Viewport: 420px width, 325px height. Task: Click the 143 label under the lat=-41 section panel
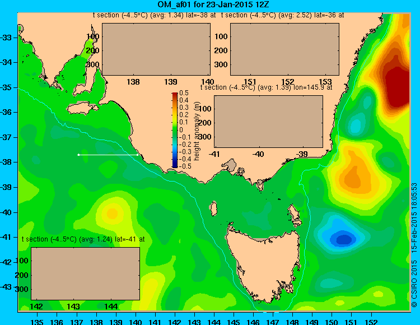73,307
